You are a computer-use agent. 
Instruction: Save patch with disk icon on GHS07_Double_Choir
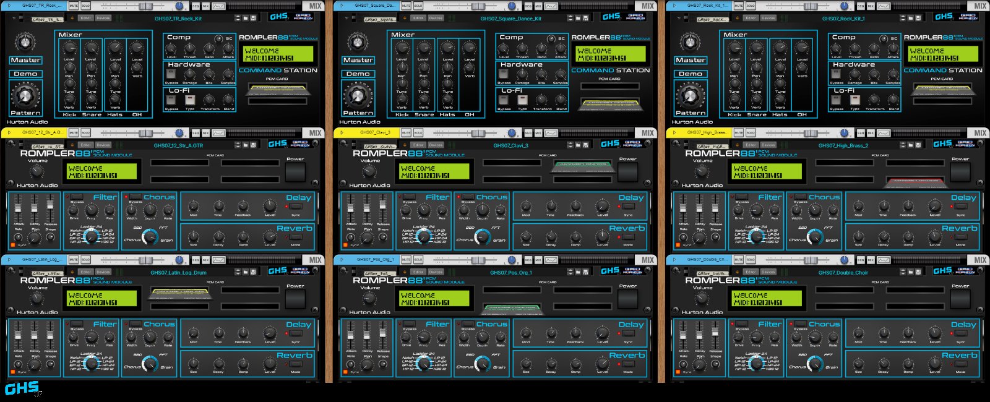918,273
